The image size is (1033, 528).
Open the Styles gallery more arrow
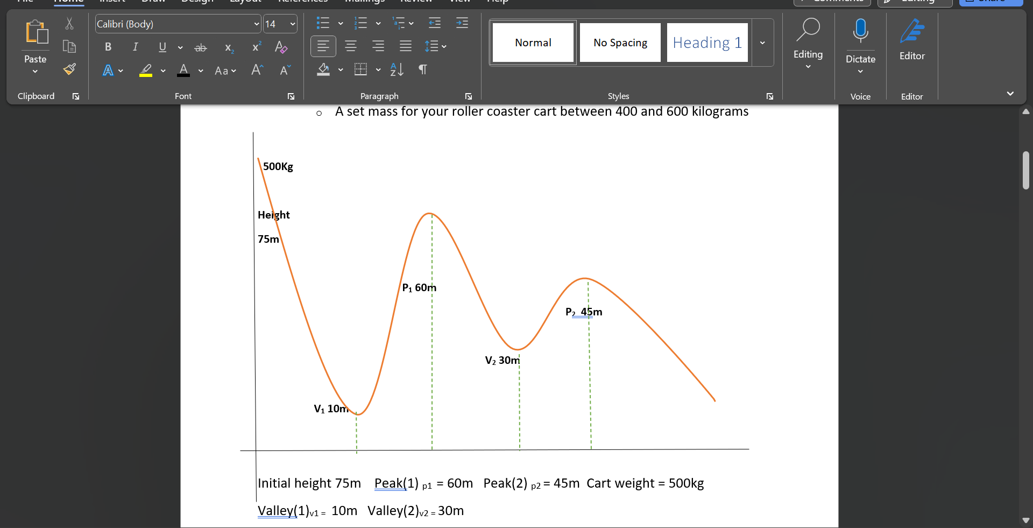(x=762, y=43)
